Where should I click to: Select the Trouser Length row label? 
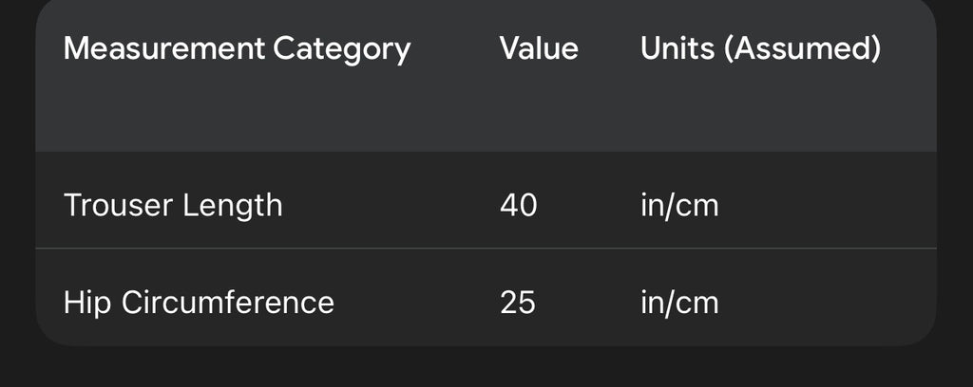coord(173,204)
